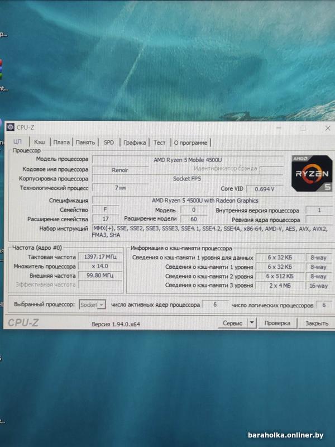335x447 pixels.
Task: Click the AMD Ryzen 5 logo
Action: coord(312,173)
